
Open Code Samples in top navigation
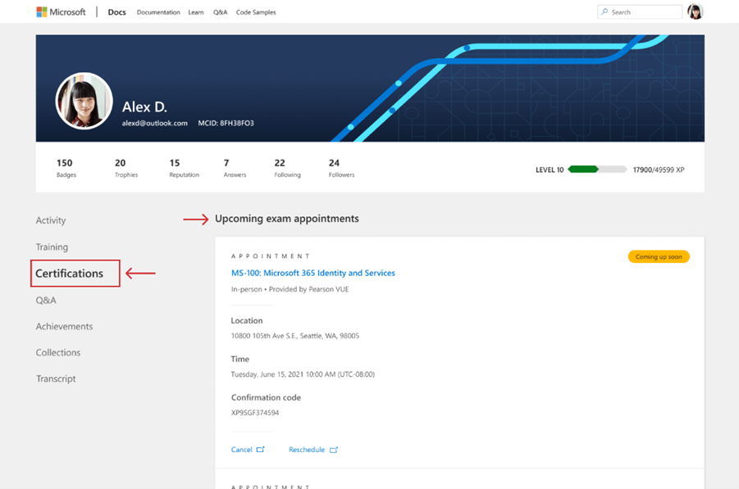pos(256,12)
